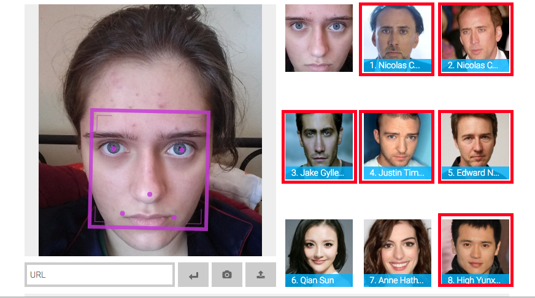
Task: Choose the 6. Qian Sun result
Action: 318,252
